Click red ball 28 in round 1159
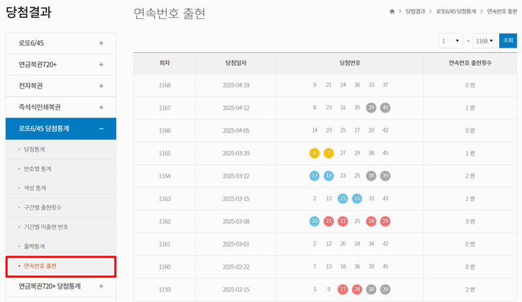 click(357, 290)
